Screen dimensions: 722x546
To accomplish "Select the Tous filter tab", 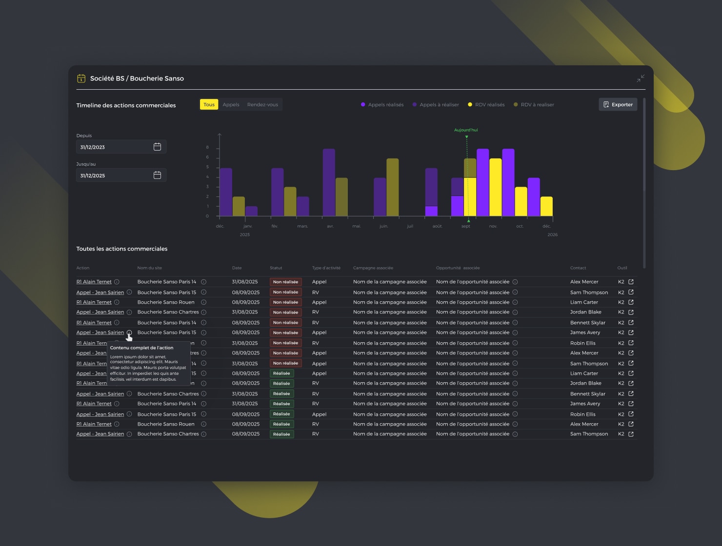I will point(209,104).
